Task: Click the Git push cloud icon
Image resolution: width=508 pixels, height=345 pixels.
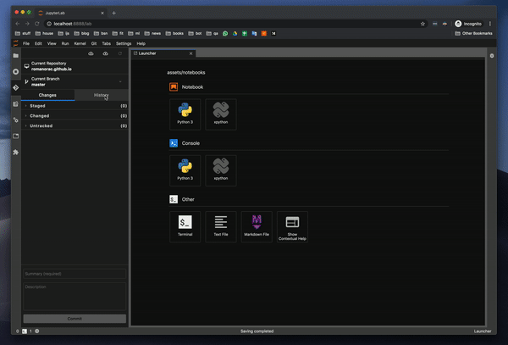Action: coord(105,53)
